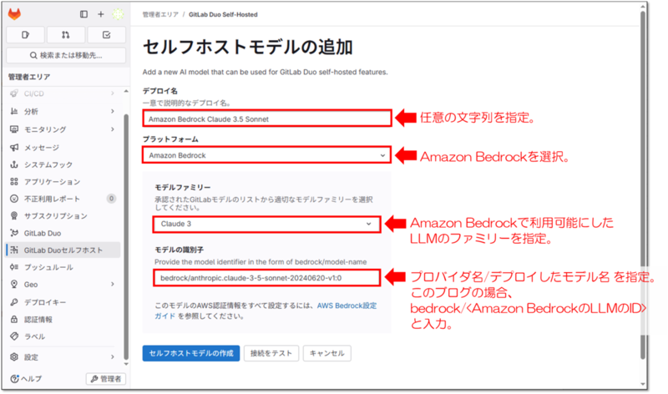668x394 pixels.
Task: Click the 接続をテスト button
Action: click(271, 353)
